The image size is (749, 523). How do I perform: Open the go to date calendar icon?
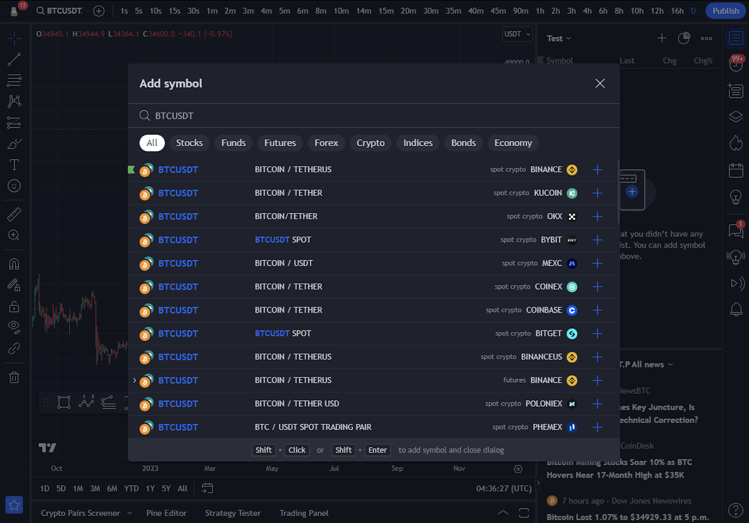(207, 488)
